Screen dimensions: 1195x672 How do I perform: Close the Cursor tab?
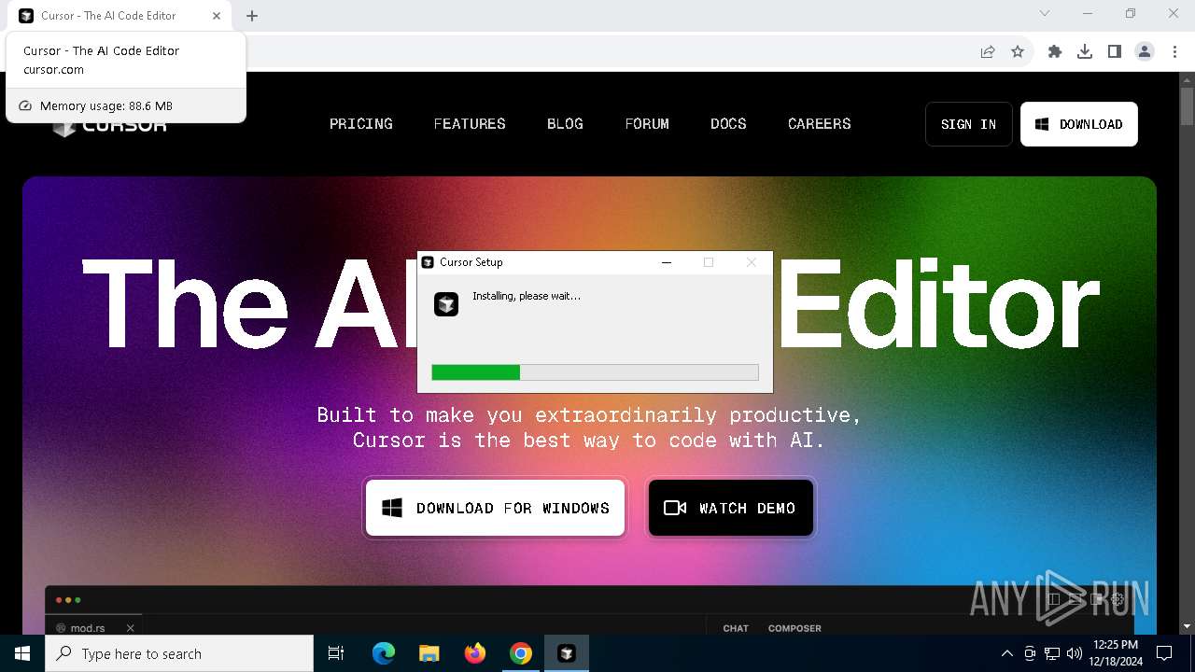click(217, 16)
